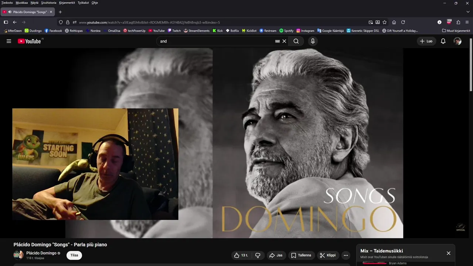Reload the page

pyautogui.click(x=403, y=22)
